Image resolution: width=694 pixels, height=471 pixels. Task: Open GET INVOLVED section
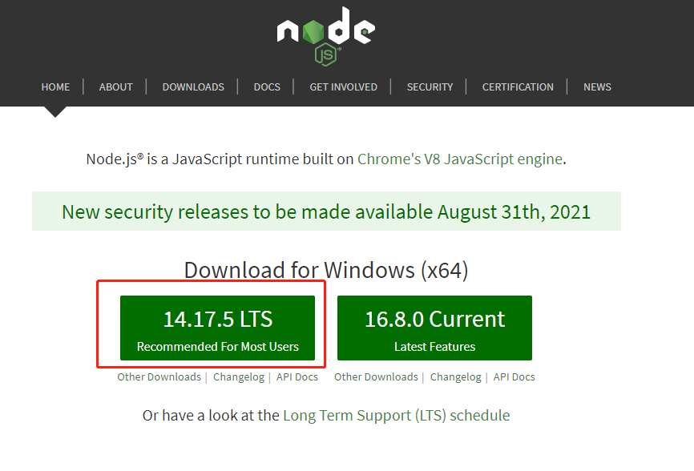pyautogui.click(x=343, y=87)
